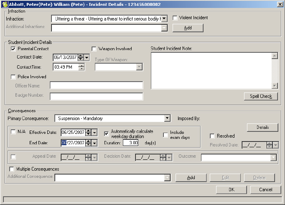Click the Spell Check button

tap(260, 97)
